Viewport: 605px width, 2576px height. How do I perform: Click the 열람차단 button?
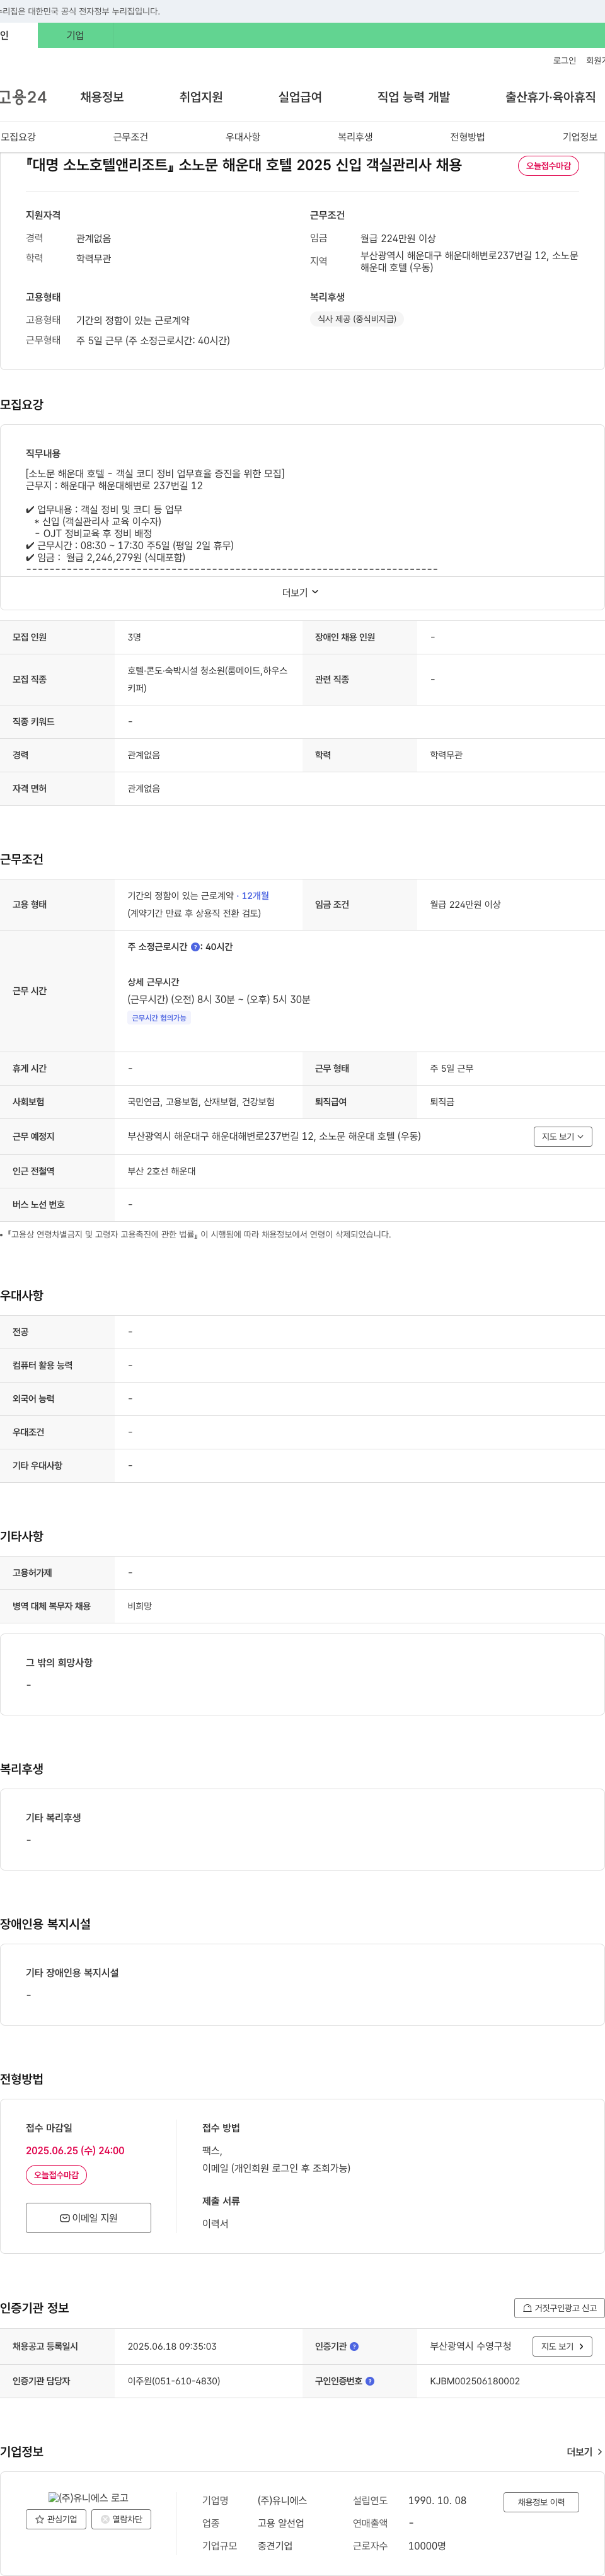121,2518
